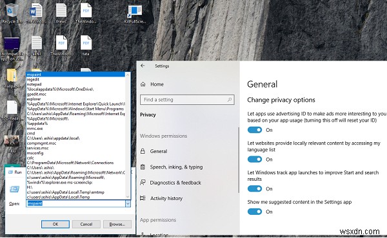Click the up arrow on Run history scrollbar
The width and height of the screenshot is (387, 238).
[128, 75]
